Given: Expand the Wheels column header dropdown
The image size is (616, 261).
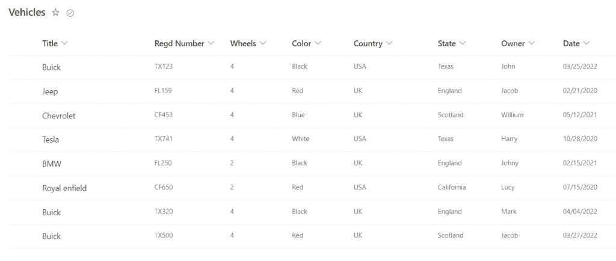Looking at the screenshot, I should 263,43.
